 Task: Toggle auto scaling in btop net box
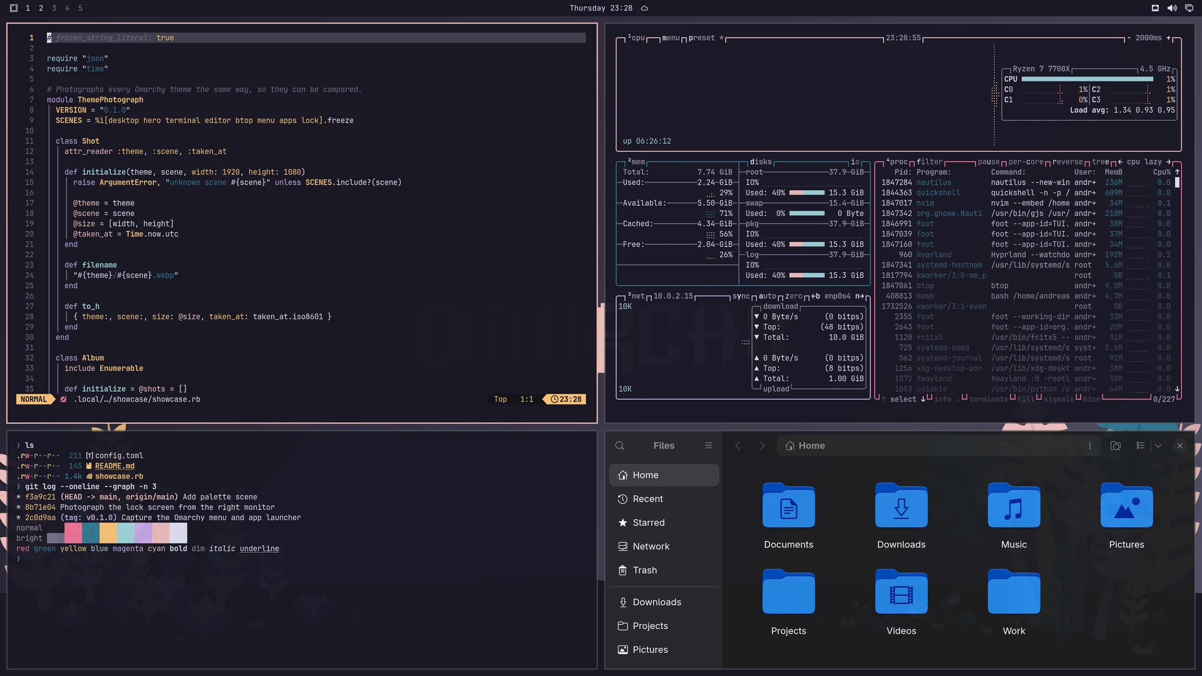(768, 297)
